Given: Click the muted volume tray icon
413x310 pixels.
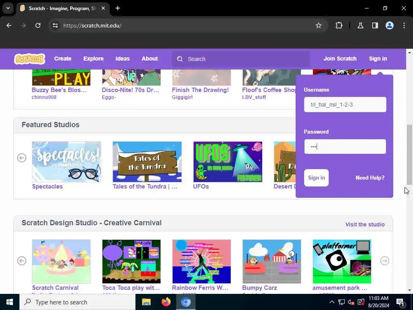Looking at the screenshot, I should 351,302.
